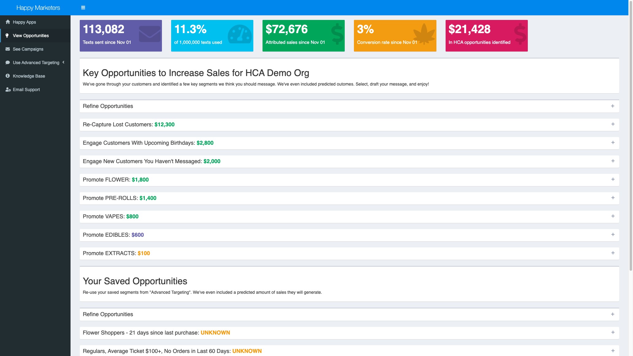Open See Campaigns via the envelope icon
This screenshot has width=633, height=356.
pos(7,49)
